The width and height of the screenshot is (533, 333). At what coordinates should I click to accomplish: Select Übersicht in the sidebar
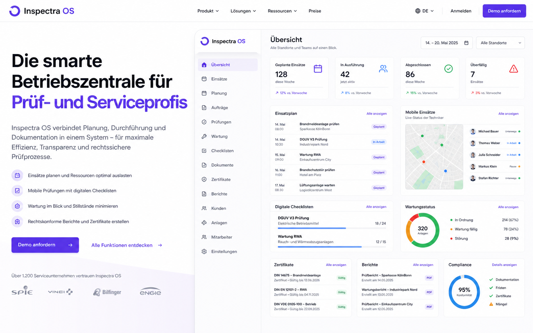228,65
